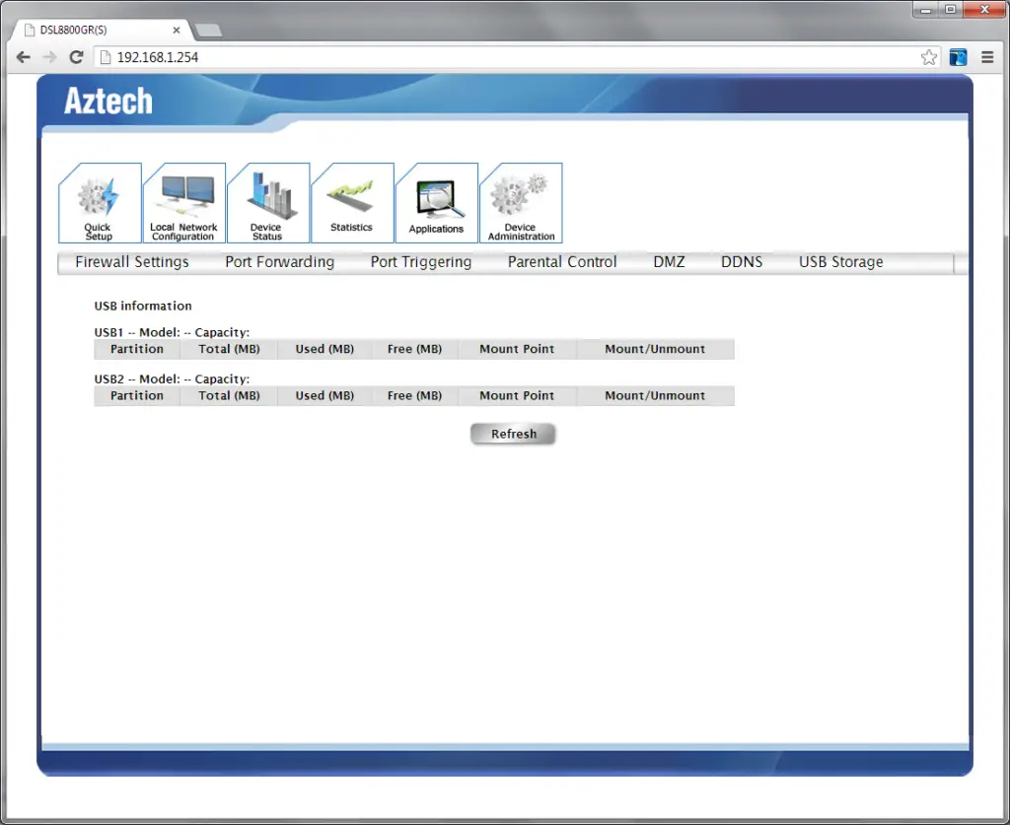Click USB1 Free (MB) column header

(x=415, y=349)
